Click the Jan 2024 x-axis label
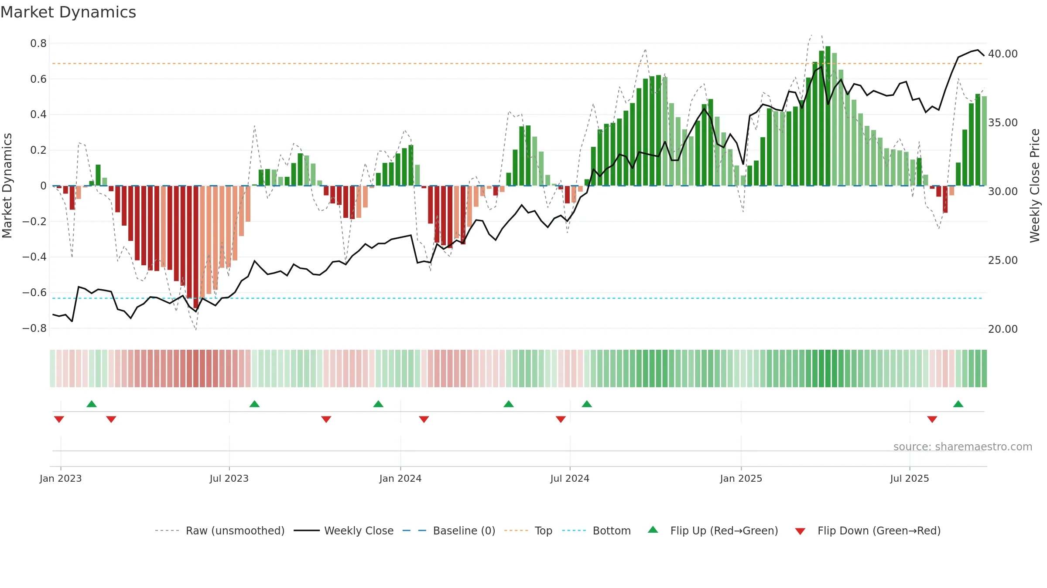Screen dimensions: 1047x588 point(400,478)
